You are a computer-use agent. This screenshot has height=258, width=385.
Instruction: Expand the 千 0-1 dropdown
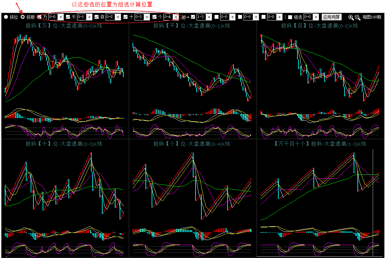tap(89, 17)
